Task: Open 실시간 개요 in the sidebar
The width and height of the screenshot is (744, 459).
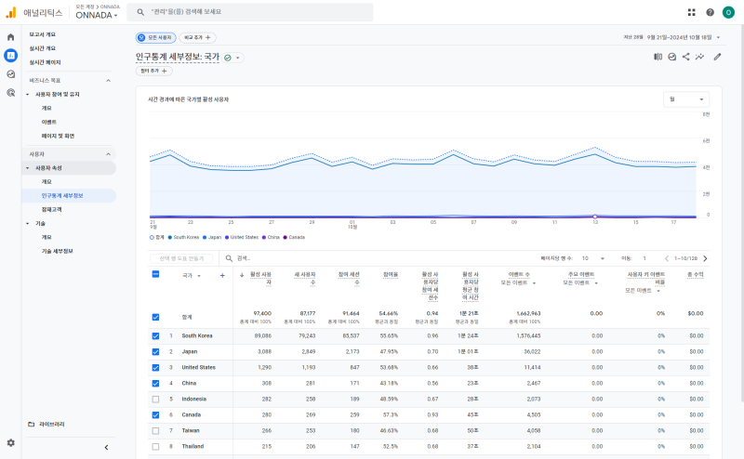Action: point(43,48)
